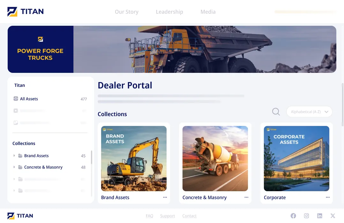Open more options for Concrete & Masonry card

pyautogui.click(x=246, y=197)
